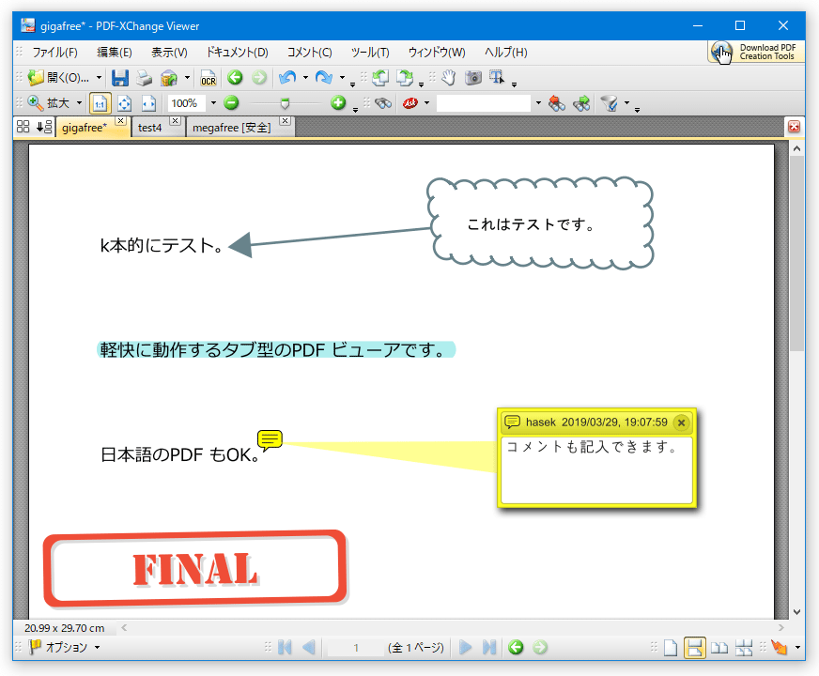Click Download PDF Creation Tools button
The width and height of the screenshot is (819, 676).
tap(756, 53)
